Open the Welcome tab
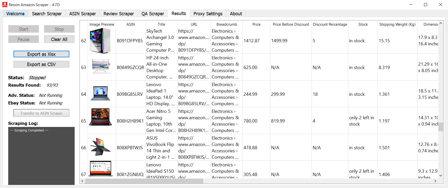Viewport: 448px width, 188px height. tap(16, 14)
